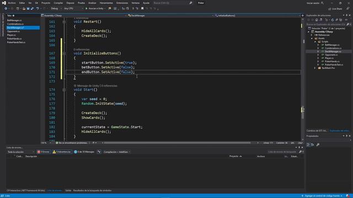The height and width of the screenshot is (198, 353).
Task: Open the Herramientas menu
Action: click(x=106, y=3)
